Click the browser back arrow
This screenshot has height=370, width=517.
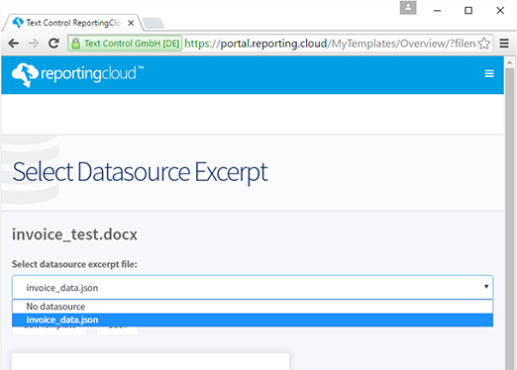(14, 44)
